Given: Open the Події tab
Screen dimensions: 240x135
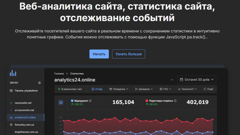Looking at the screenshot, I should pyautogui.click(x=208, y=89).
